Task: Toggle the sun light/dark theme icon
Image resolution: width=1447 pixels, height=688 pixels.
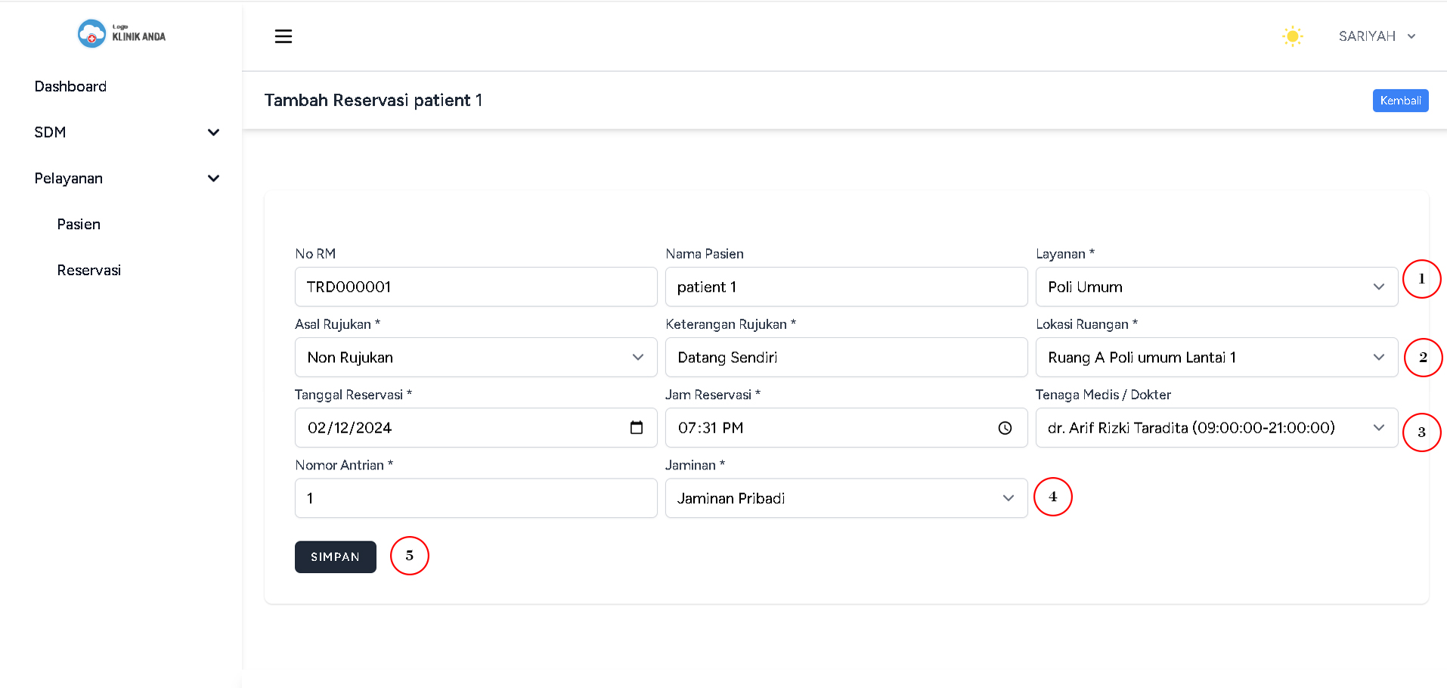Action: pos(1292,36)
